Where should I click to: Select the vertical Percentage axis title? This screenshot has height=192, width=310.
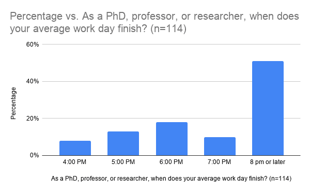coord(13,104)
